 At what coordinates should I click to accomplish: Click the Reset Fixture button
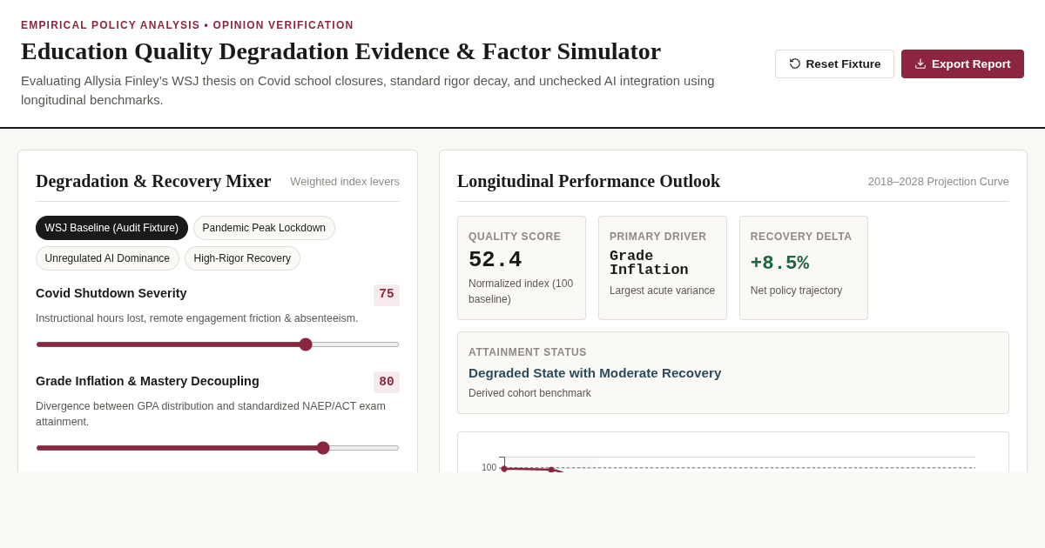[834, 63]
